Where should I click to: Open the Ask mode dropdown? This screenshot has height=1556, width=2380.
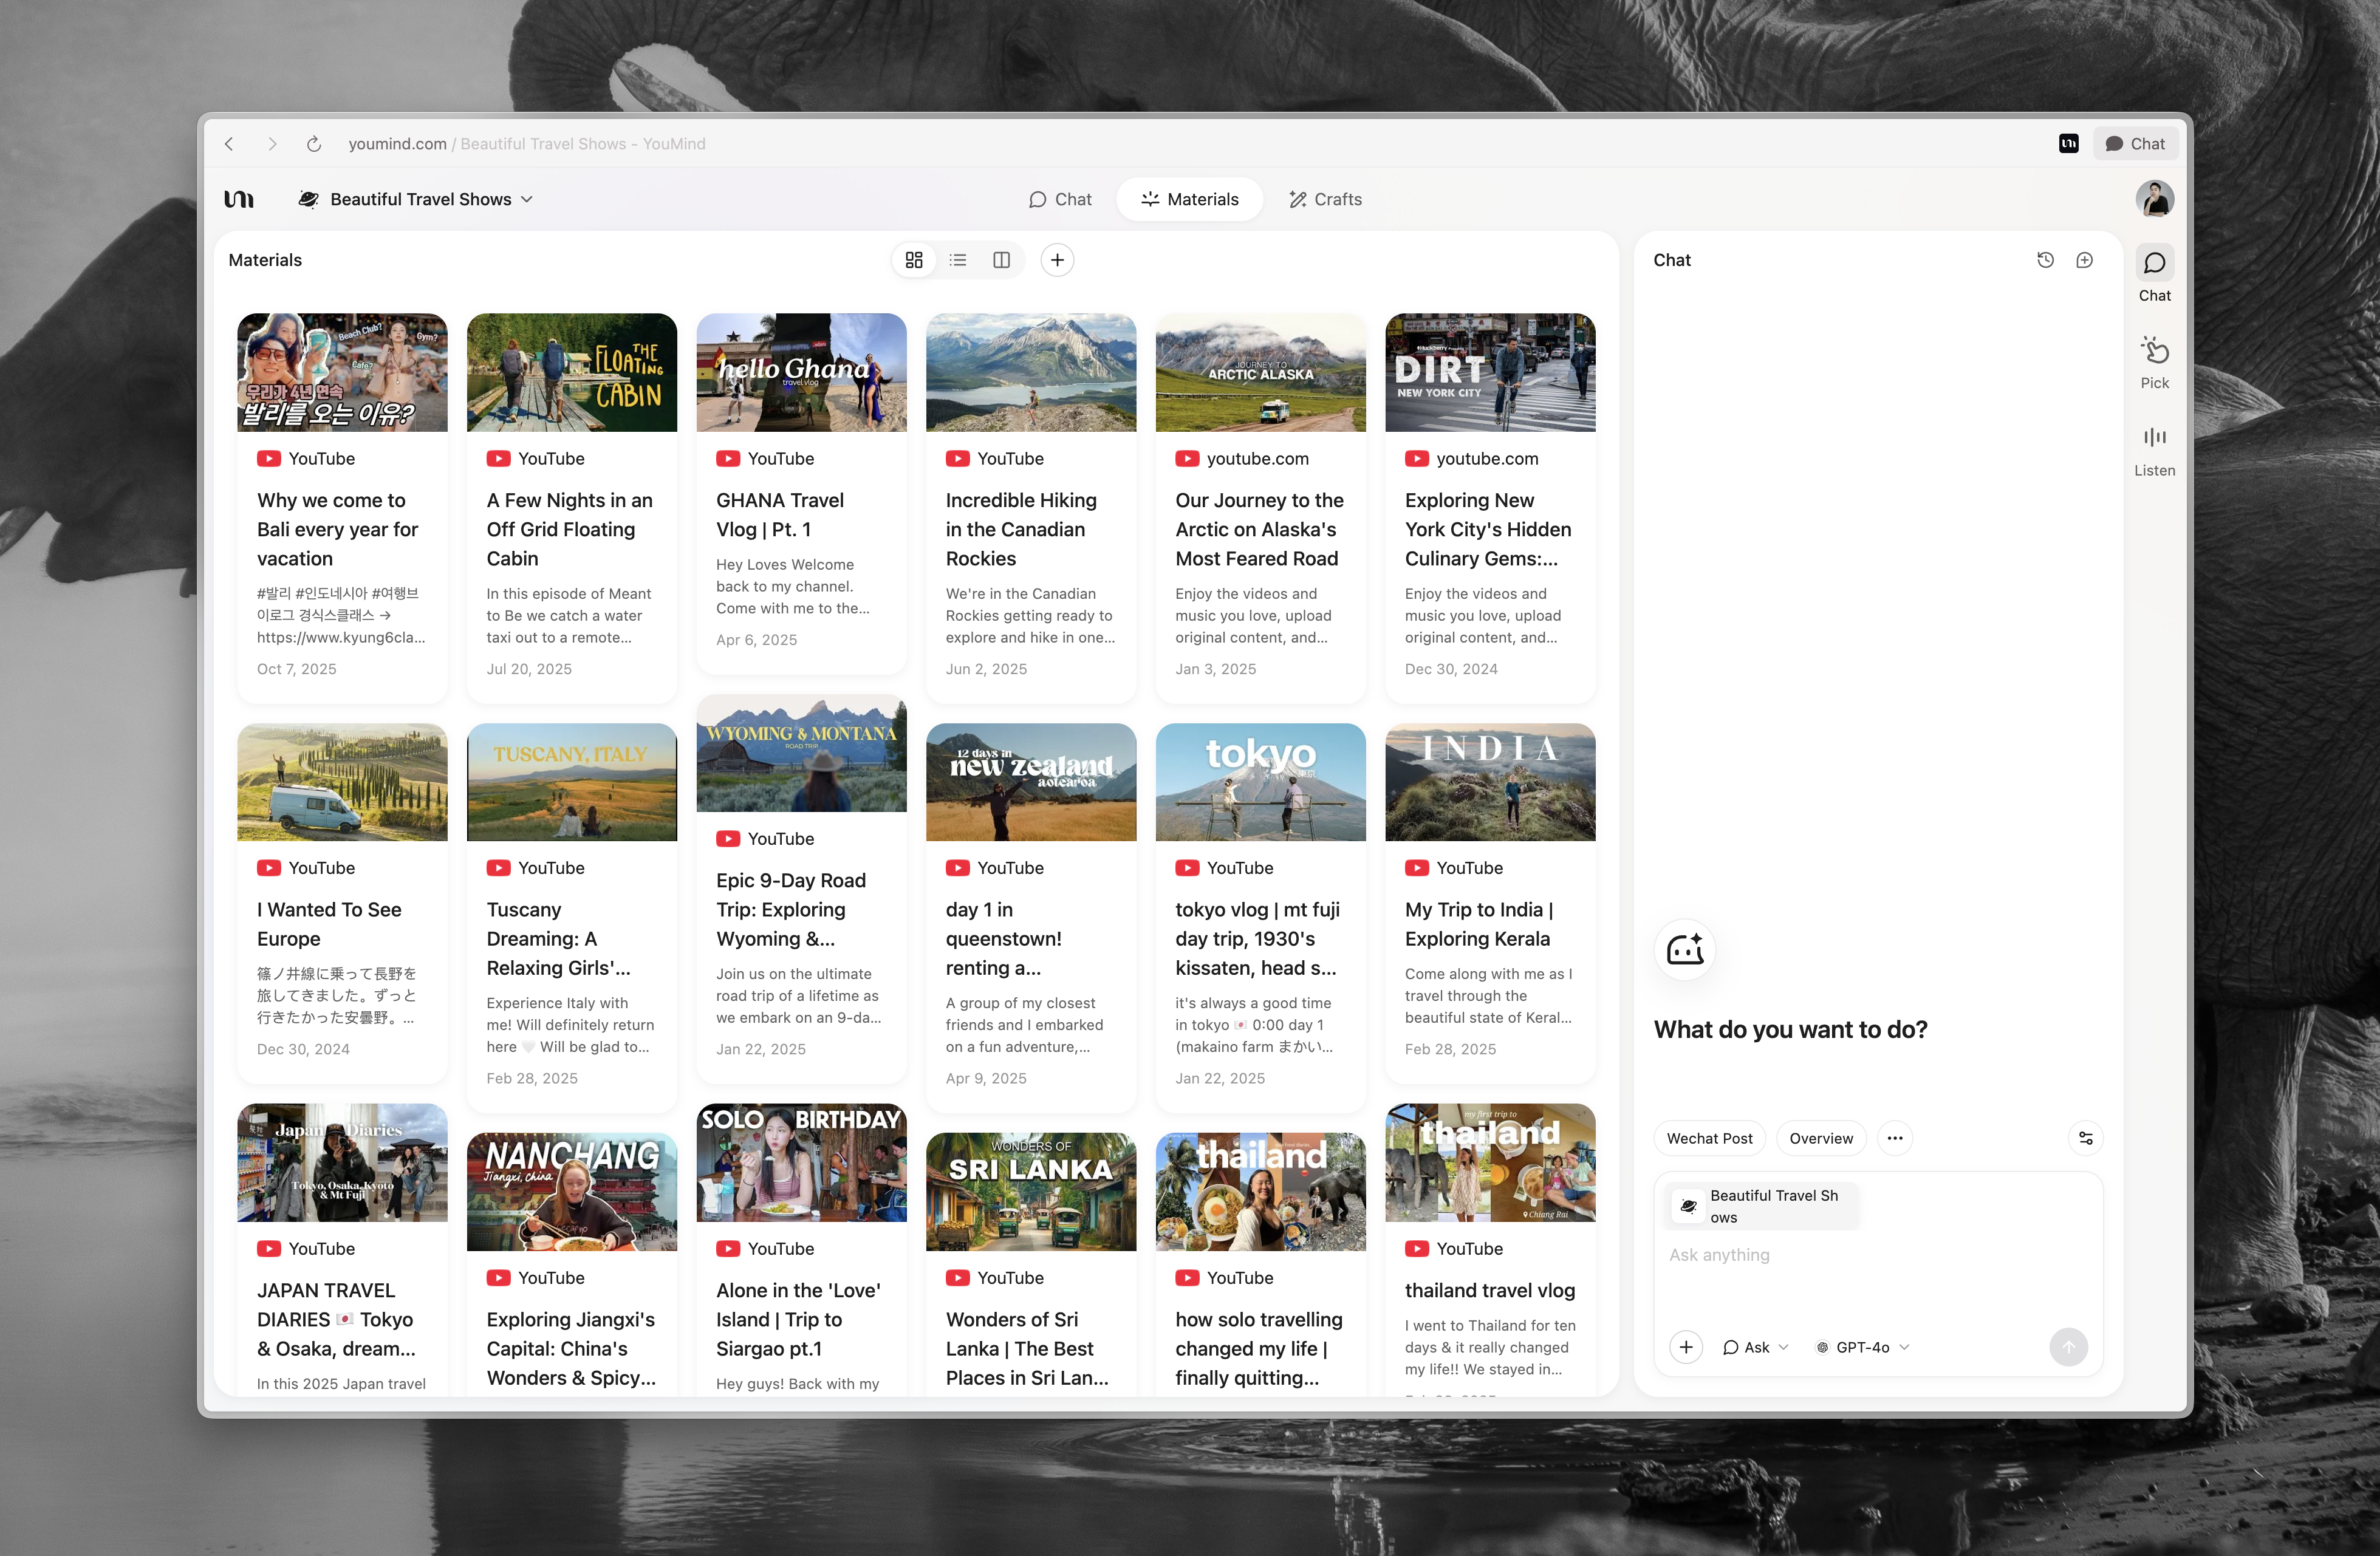click(x=1756, y=1347)
